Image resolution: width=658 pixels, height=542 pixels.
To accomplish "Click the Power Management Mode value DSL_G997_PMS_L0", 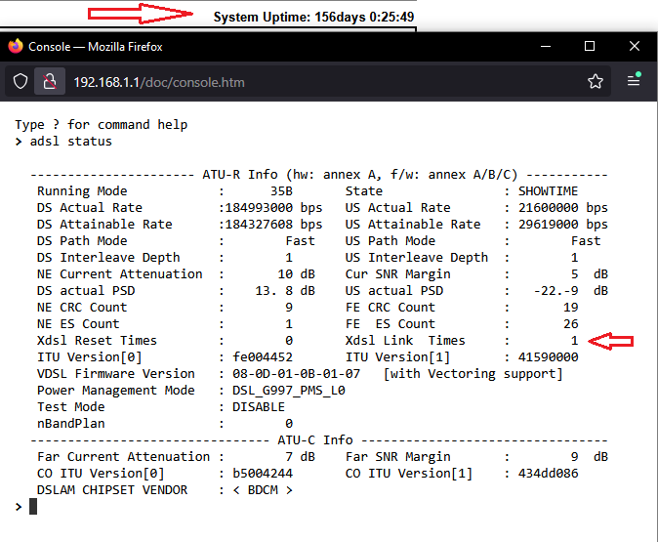I will (x=289, y=391).
